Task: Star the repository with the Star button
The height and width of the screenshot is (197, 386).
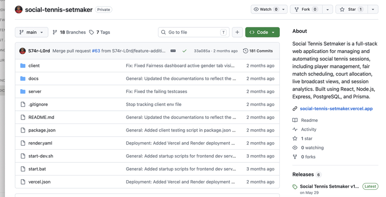Action: tap(352, 9)
